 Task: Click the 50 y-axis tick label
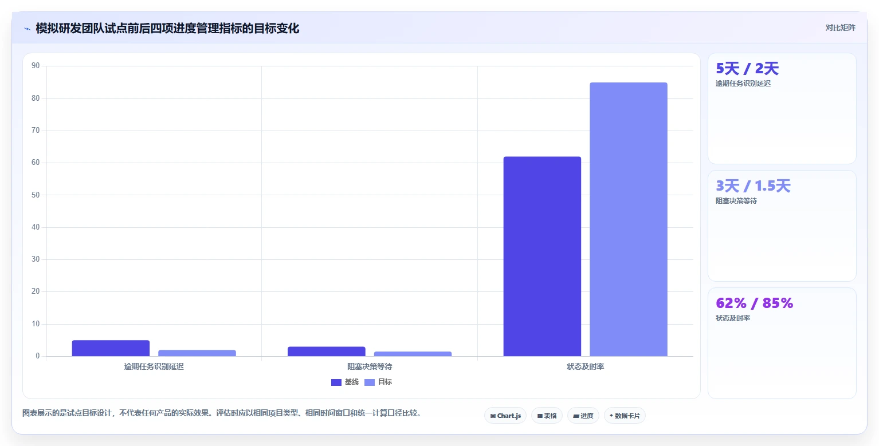click(36, 195)
